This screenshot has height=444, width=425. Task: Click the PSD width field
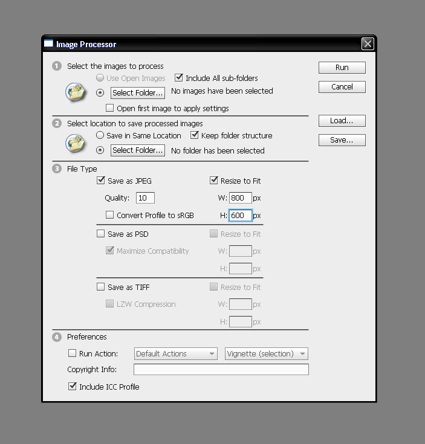(240, 251)
